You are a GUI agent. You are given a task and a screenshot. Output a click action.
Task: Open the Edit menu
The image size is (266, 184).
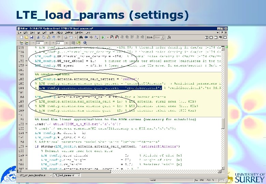tap(26, 32)
